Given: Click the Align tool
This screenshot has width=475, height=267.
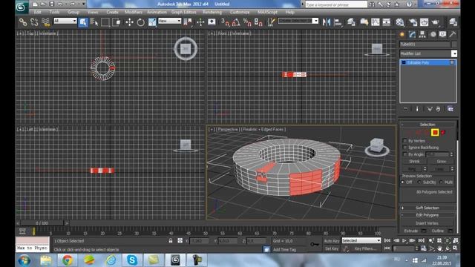Looking at the screenshot, I should tap(338, 22).
